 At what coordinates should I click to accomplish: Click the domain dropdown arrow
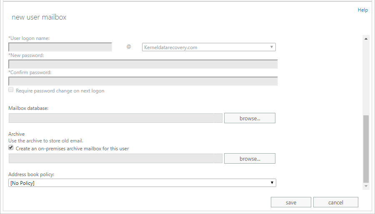tap(272, 47)
